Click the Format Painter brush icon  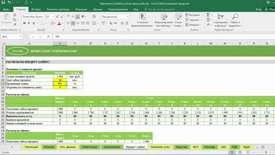[x=15, y=25]
